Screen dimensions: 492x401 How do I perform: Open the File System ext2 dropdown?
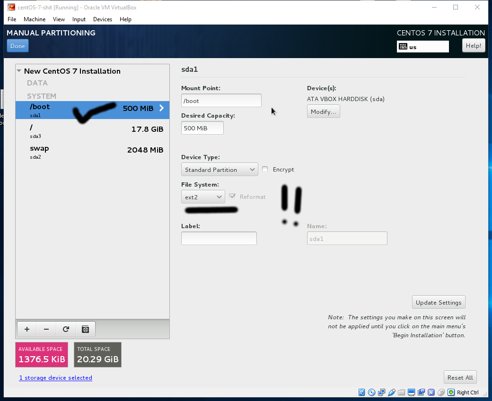click(203, 197)
